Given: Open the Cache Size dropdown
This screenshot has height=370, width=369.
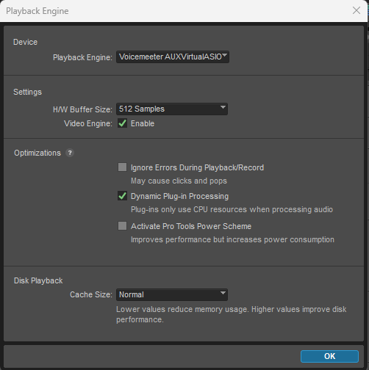Looking at the screenshot, I should 172,294.
